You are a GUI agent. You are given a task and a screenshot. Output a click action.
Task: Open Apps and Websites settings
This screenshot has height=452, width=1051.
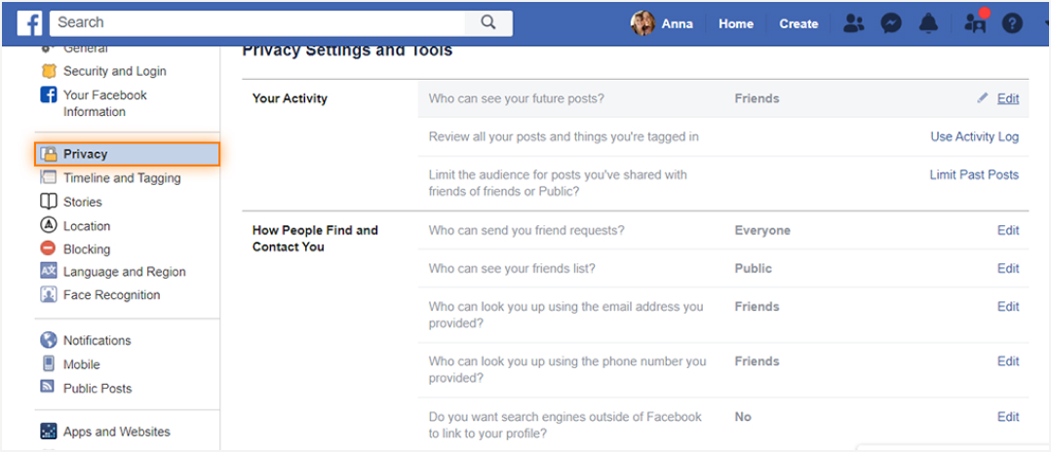tap(117, 432)
